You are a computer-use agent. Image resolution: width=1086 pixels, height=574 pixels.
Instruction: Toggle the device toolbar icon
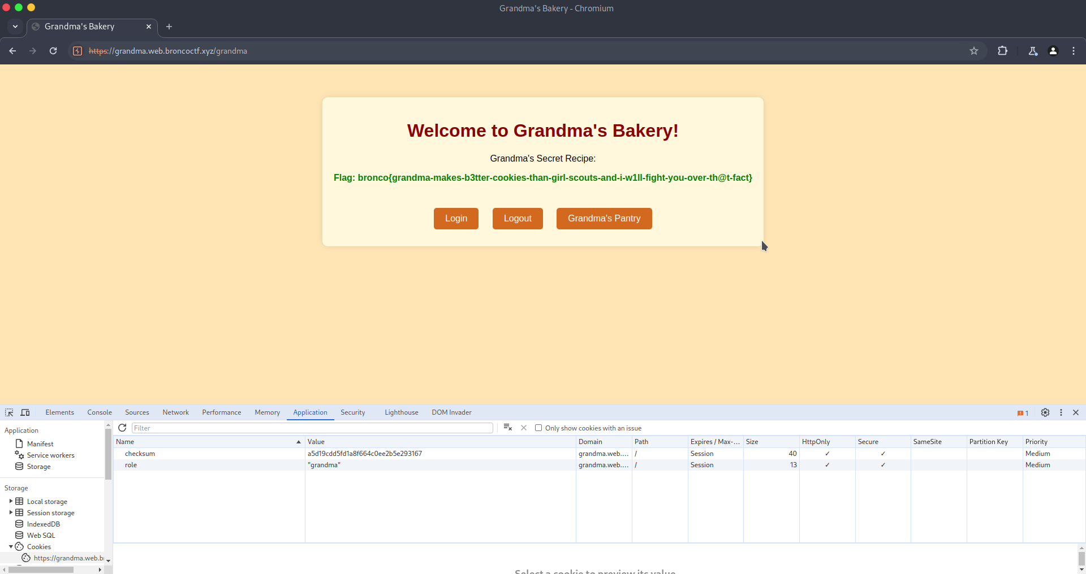pos(25,412)
